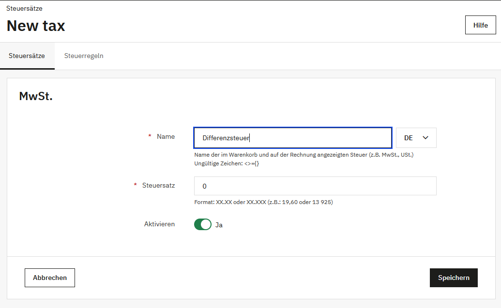Click the Steuersatz format hint text
This screenshot has width=501, height=308.
pyautogui.click(x=263, y=202)
